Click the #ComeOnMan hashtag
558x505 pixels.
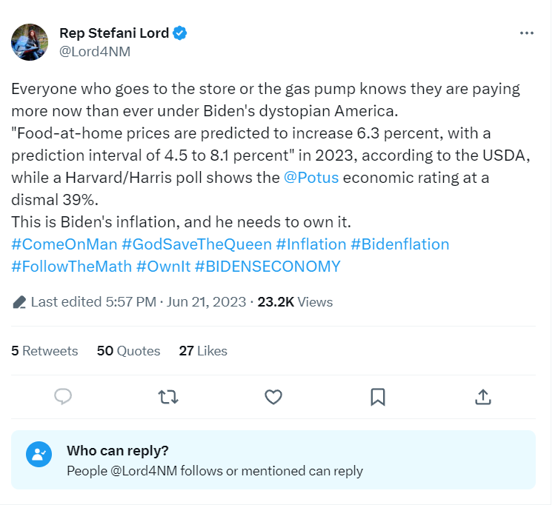[x=64, y=244]
